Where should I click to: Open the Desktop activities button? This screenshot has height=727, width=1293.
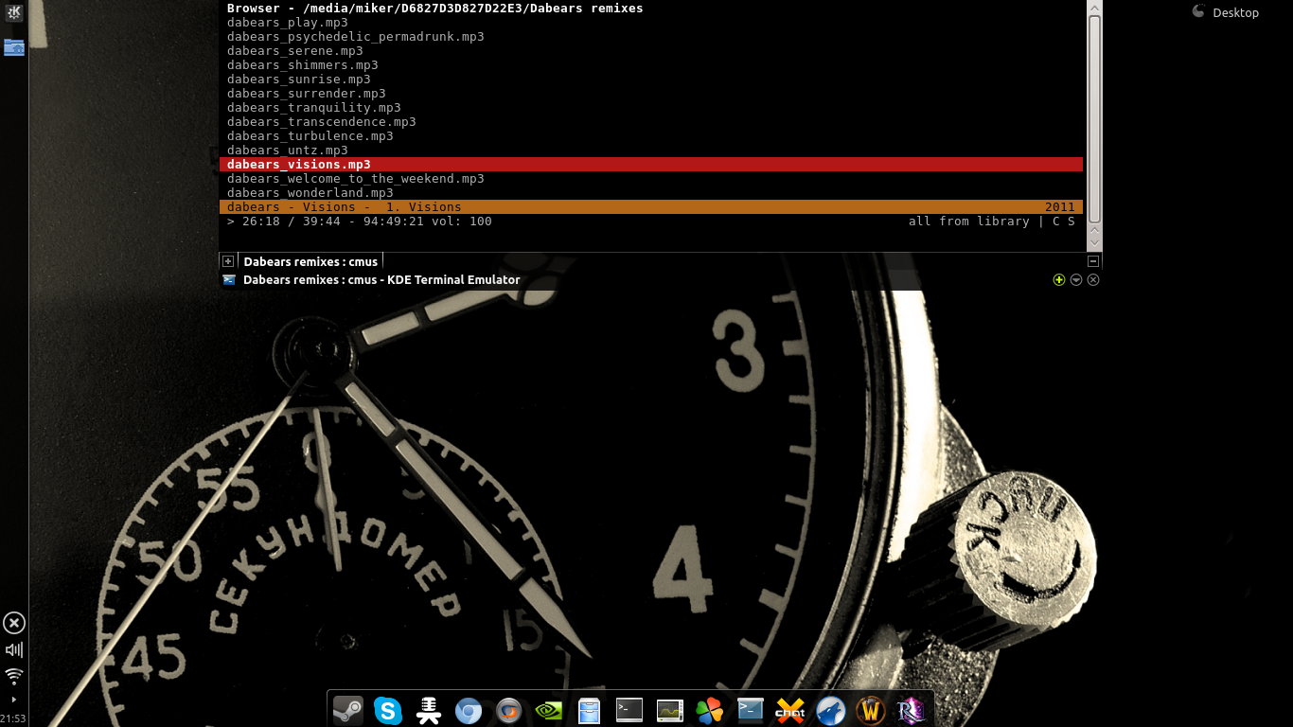point(1226,12)
